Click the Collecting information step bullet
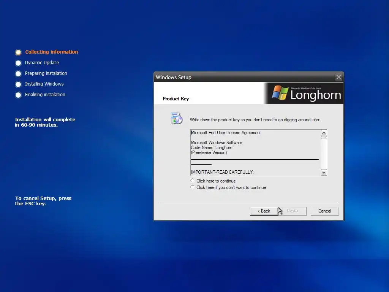 [x=18, y=52]
